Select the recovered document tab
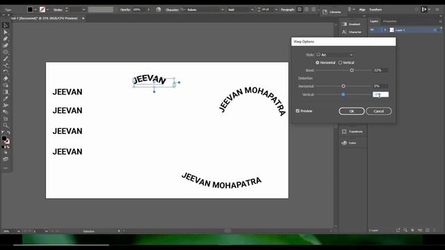This screenshot has width=445, height=250. [x=44, y=18]
